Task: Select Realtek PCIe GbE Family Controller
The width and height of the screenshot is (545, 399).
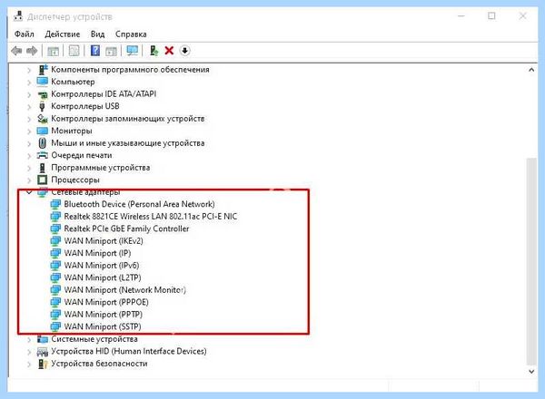Action: point(126,229)
